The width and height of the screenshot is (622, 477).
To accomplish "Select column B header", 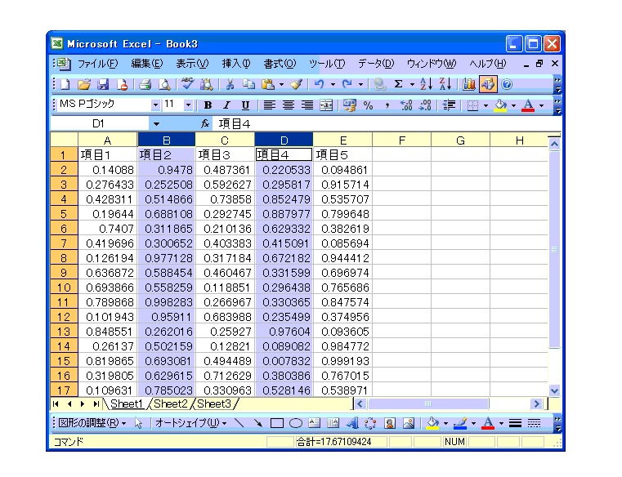I will [166, 140].
